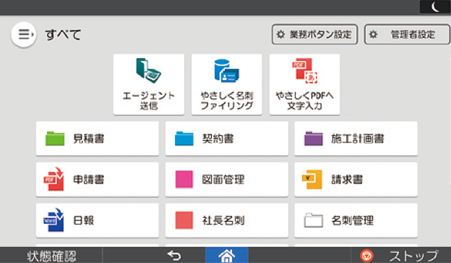
Task: Open the 見積書 estimates folder
Action: (97, 138)
